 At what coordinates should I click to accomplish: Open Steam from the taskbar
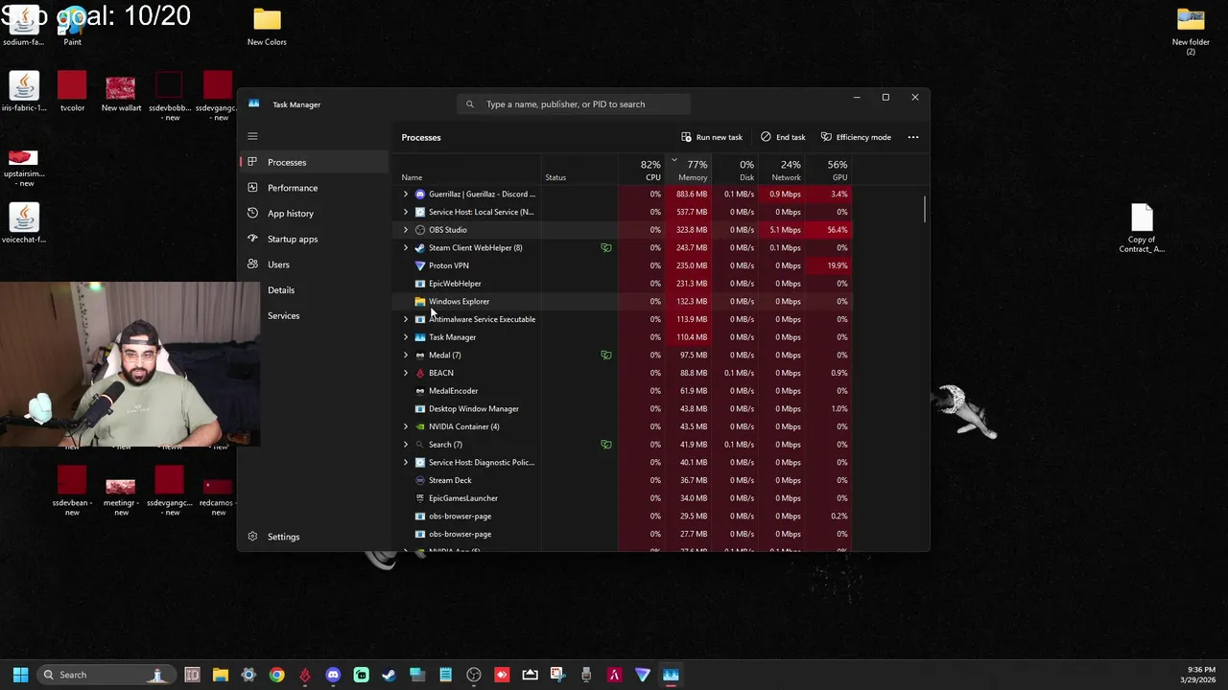[389, 675]
